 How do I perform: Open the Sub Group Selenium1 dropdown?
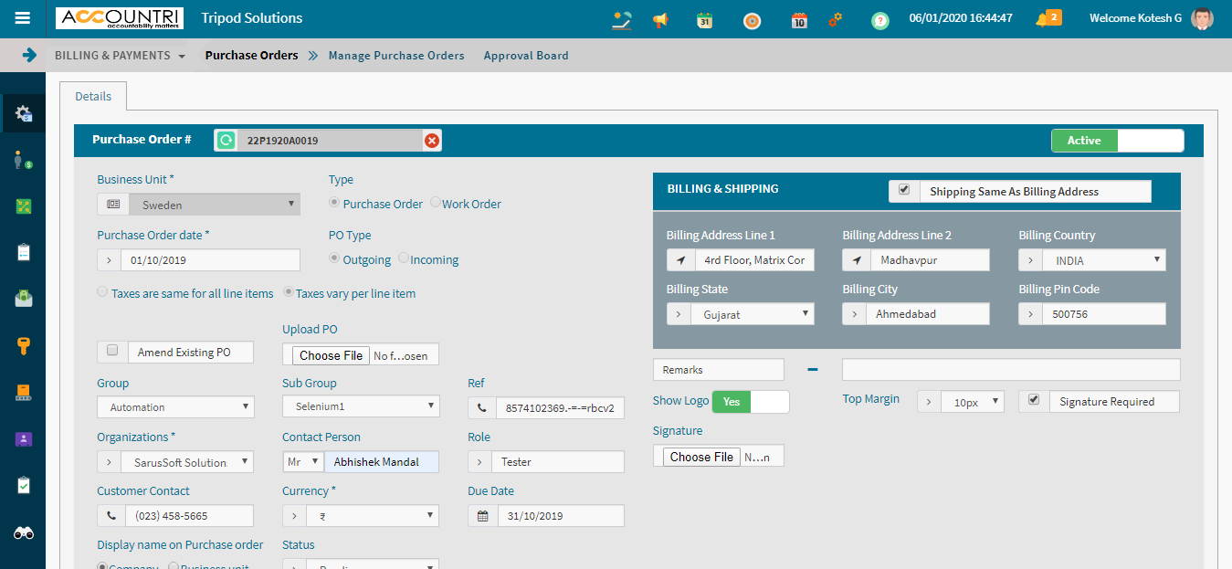coord(361,406)
